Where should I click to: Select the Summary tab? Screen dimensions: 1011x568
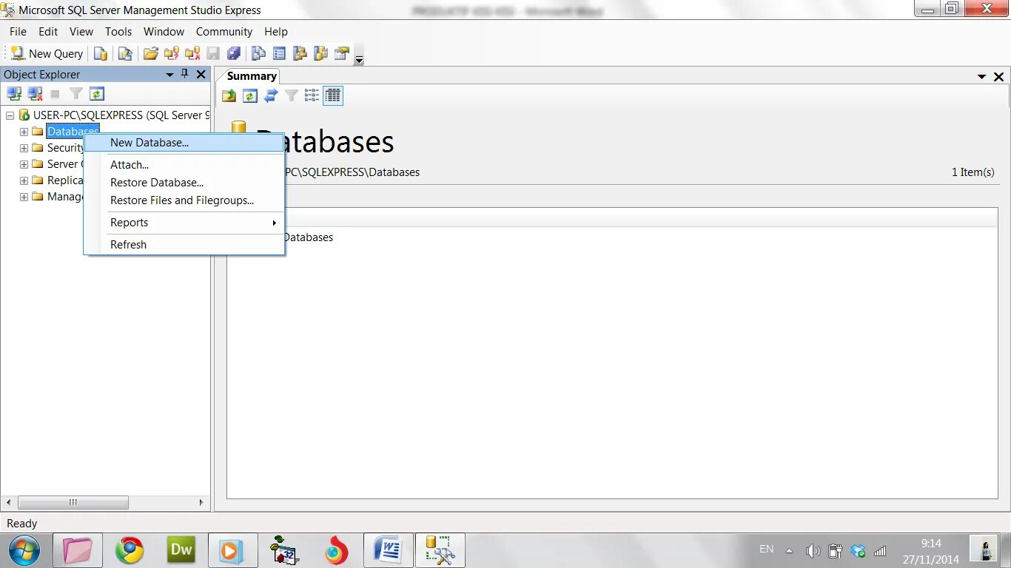click(252, 76)
